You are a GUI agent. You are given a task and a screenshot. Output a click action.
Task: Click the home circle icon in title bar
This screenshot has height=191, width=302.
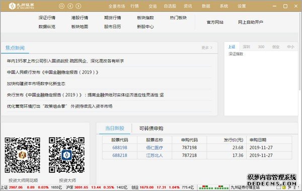61,6
